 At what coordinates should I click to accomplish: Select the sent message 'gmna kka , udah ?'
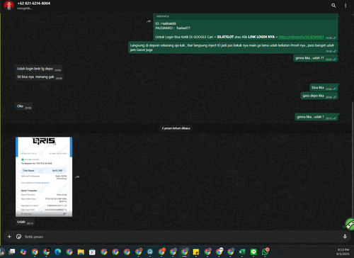pyautogui.click(x=316, y=117)
